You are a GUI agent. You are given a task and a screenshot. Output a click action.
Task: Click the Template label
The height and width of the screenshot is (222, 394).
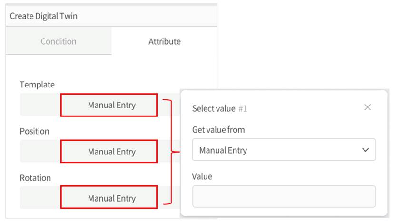point(37,85)
